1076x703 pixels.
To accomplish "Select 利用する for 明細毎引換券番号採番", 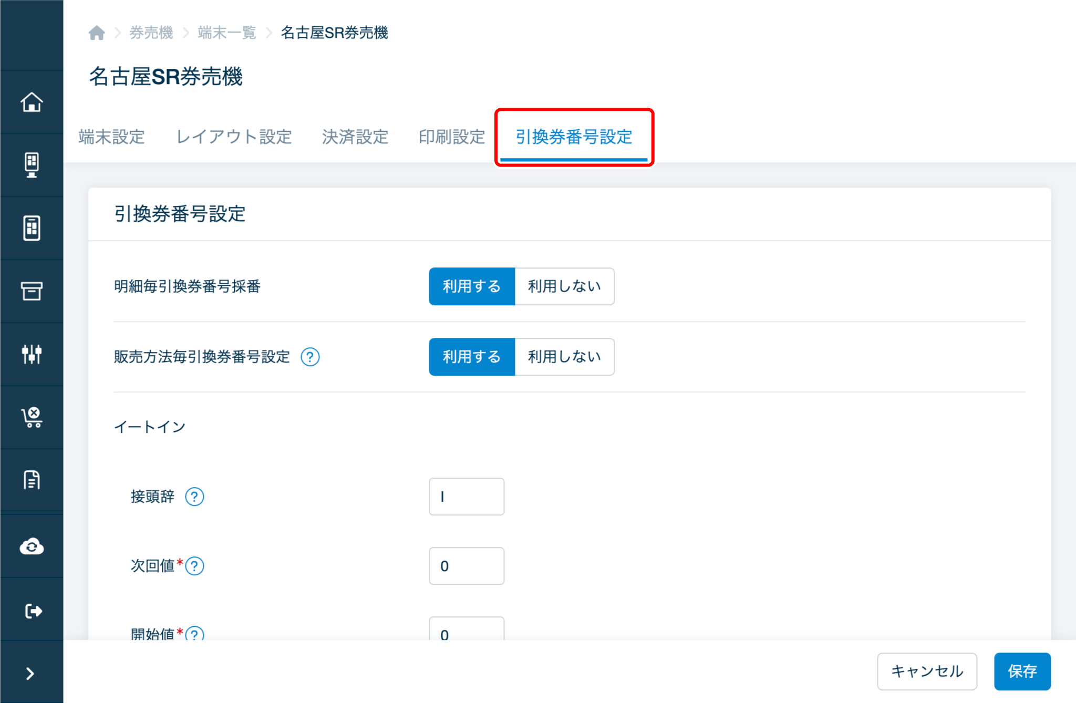I will point(471,286).
